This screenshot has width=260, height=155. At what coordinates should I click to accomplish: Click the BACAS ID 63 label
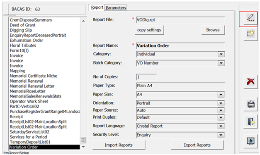coord(26,9)
